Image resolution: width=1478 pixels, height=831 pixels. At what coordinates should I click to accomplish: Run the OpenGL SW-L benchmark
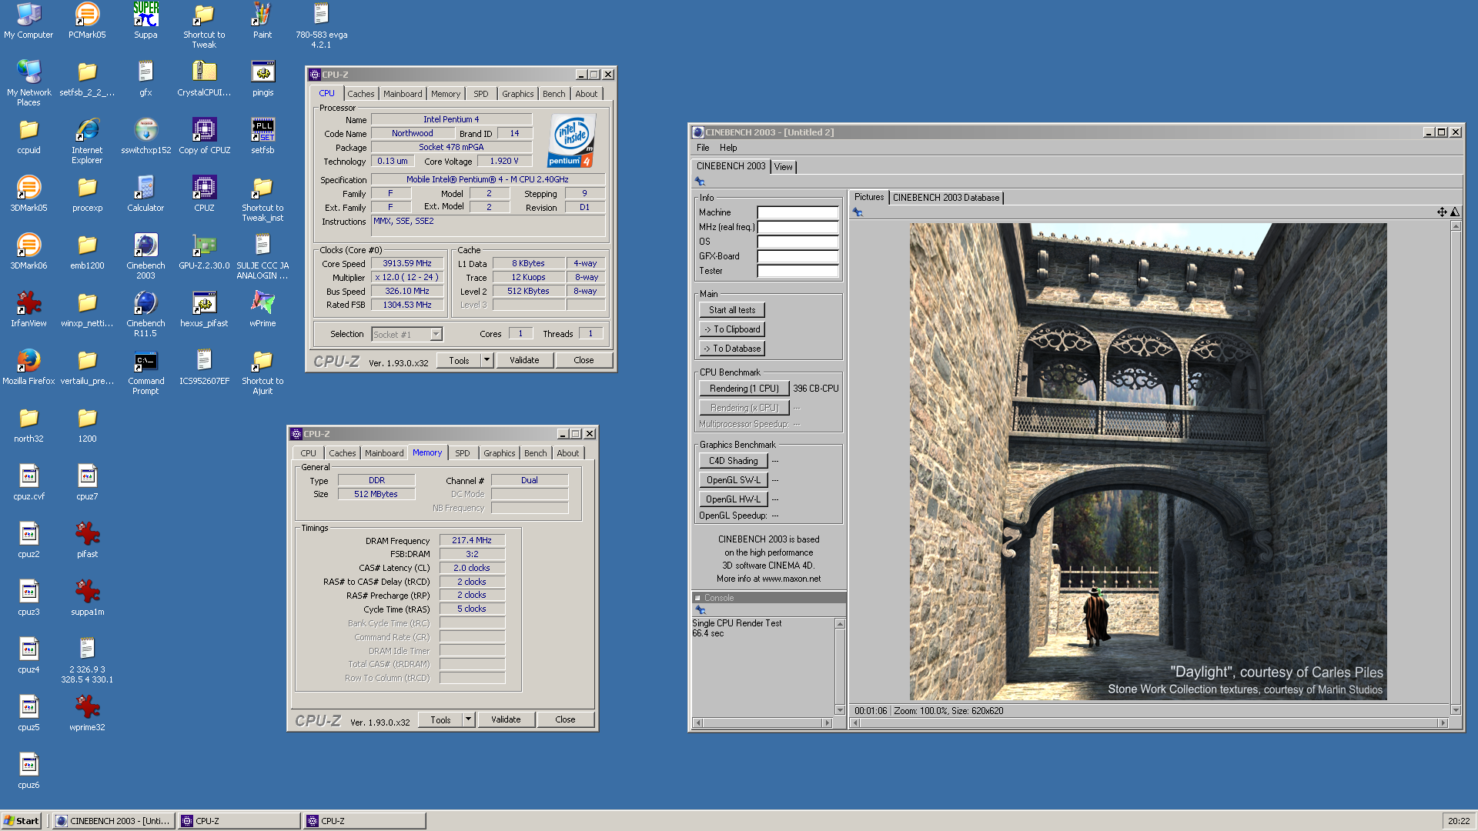(733, 480)
